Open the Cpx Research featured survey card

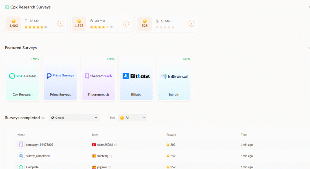pyautogui.click(x=22, y=78)
